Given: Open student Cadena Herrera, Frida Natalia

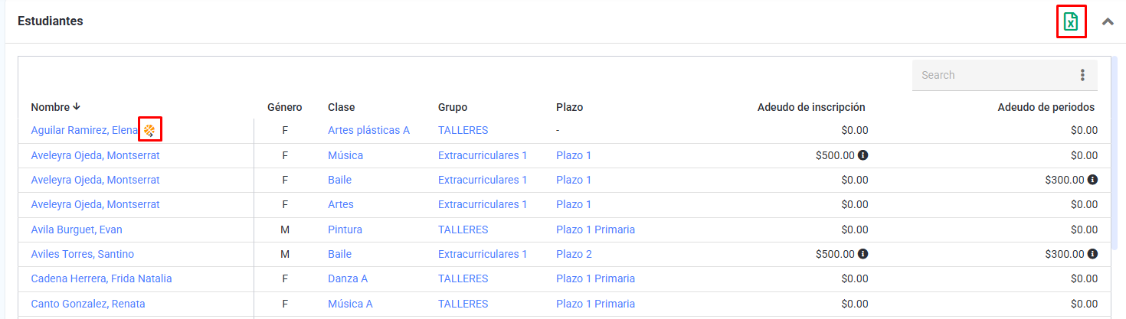Looking at the screenshot, I should (x=101, y=278).
